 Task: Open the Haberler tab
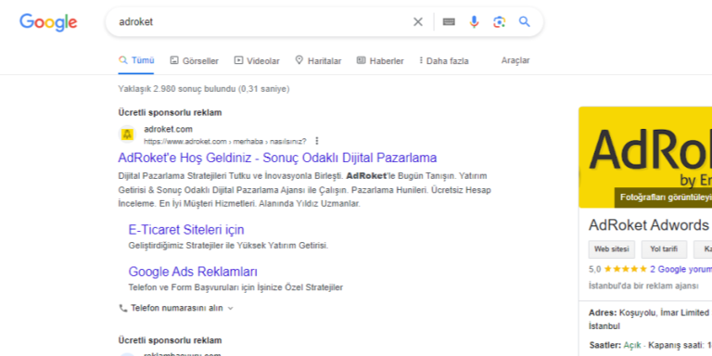coord(380,60)
